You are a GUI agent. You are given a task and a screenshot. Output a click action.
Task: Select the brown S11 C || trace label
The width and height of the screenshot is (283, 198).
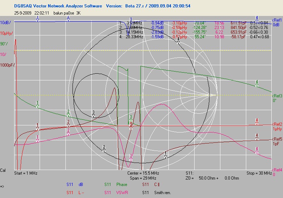[x=151, y=185]
